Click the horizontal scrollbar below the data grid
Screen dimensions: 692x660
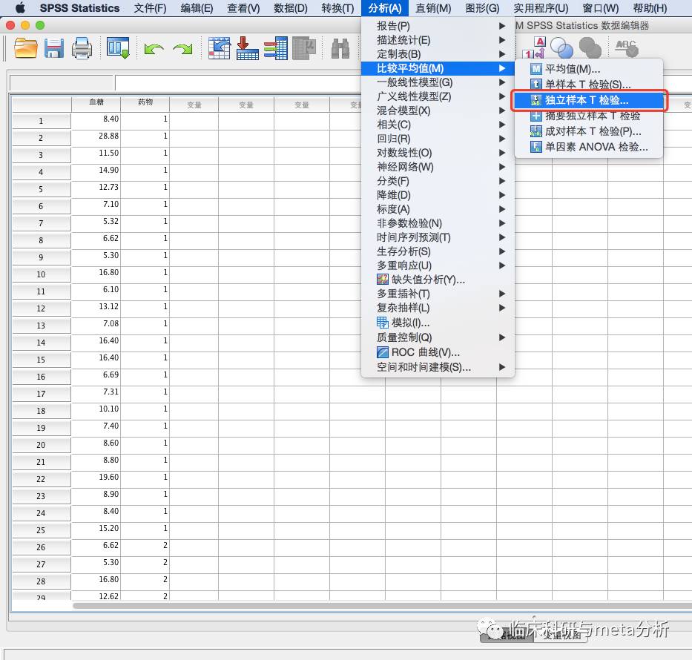[382, 606]
